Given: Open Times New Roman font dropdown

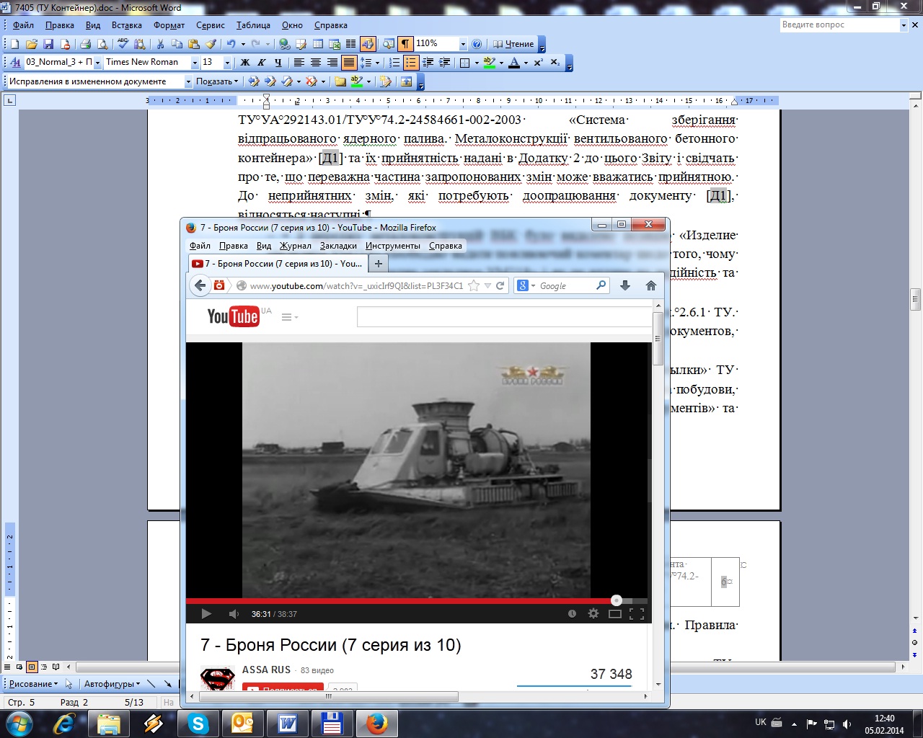Looking at the screenshot, I should pos(195,63).
